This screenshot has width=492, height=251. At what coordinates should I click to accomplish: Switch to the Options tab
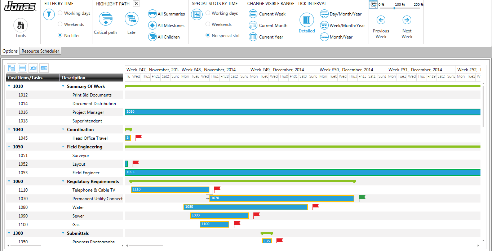[10, 51]
